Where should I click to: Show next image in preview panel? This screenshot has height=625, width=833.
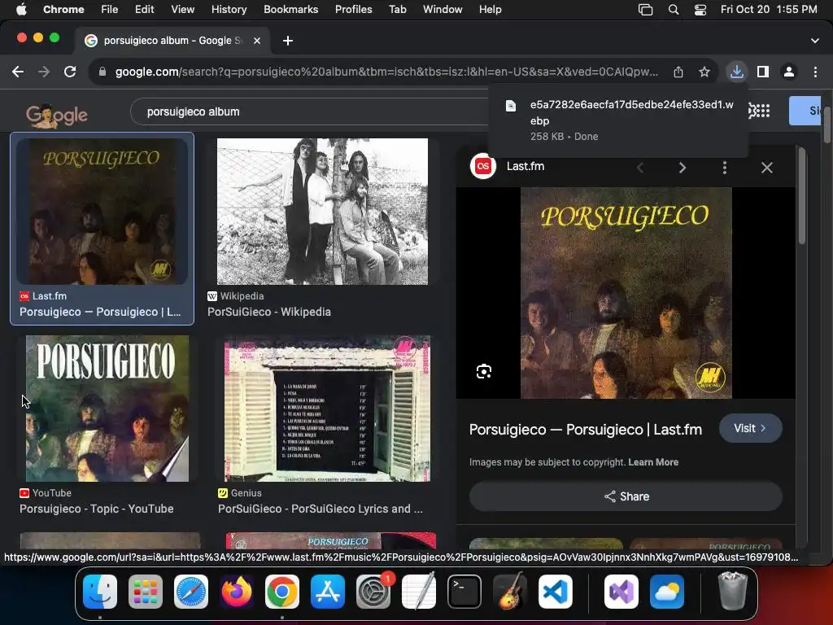point(683,168)
